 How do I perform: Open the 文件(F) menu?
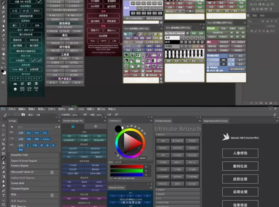pyautogui.click(x=12, y=109)
